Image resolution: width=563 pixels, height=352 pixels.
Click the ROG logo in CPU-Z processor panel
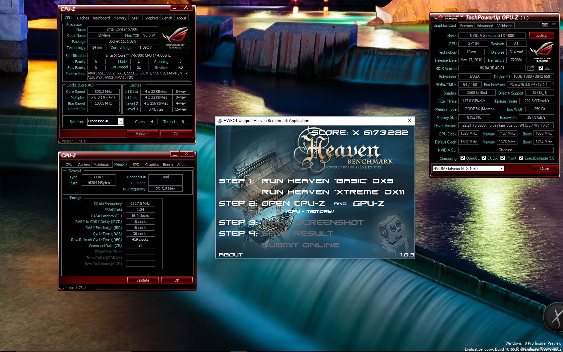point(175,38)
